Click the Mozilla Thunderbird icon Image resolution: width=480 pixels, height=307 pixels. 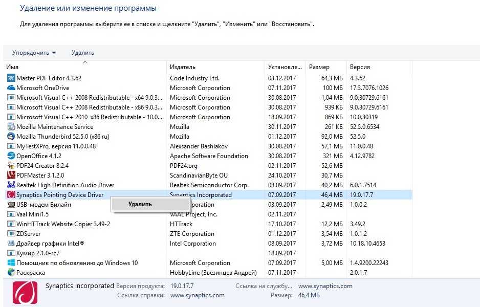tap(11, 137)
